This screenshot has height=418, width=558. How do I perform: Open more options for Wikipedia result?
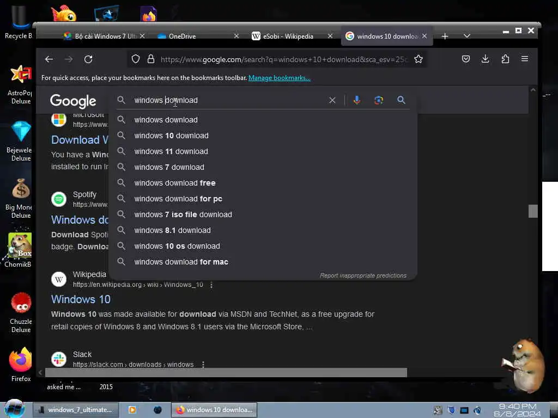pyautogui.click(x=211, y=285)
